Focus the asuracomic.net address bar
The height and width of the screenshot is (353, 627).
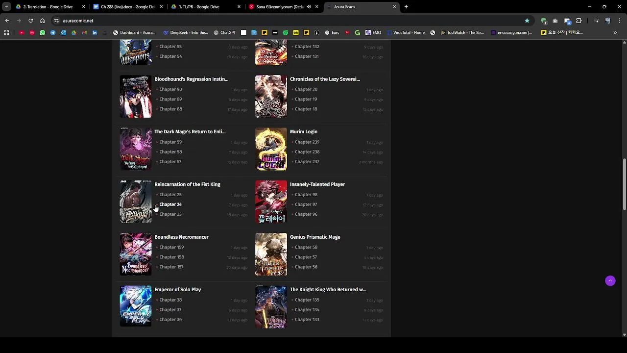(x=289, y=21)
